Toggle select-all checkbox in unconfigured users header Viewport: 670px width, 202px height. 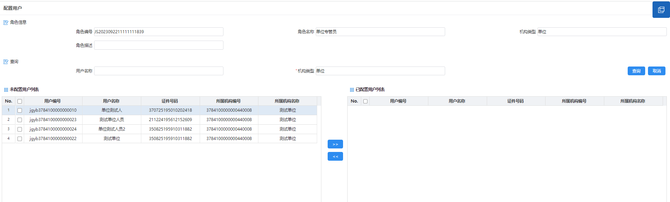(20, 101)
